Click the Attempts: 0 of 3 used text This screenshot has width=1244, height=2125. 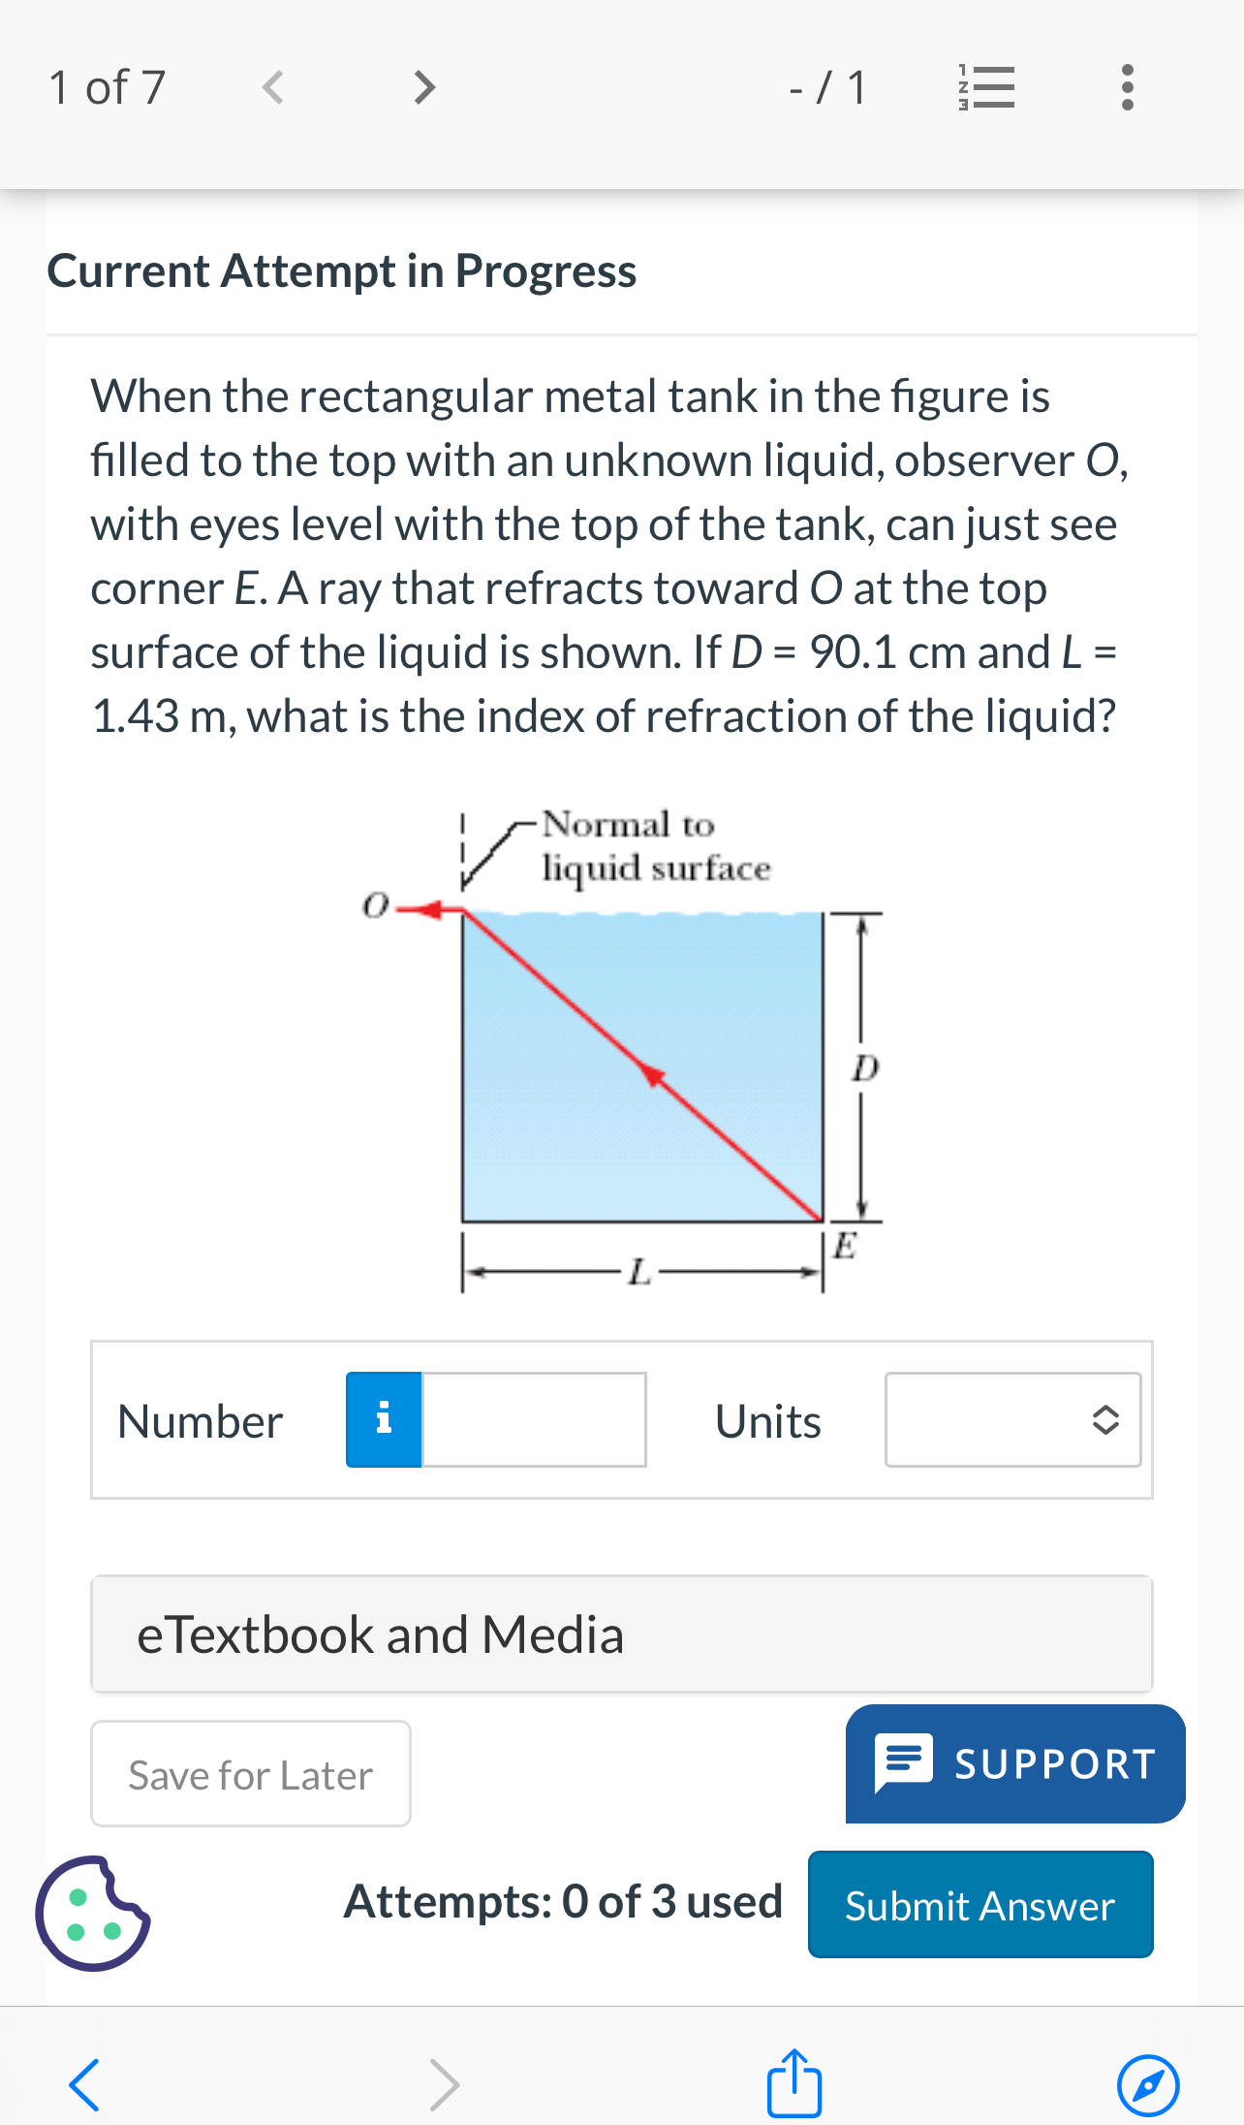click(x=564, y=1902)
